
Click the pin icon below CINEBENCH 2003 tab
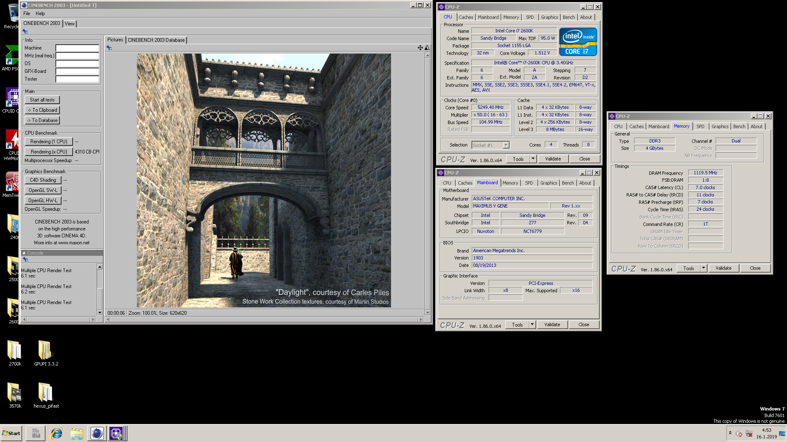(x=25, y=32)
